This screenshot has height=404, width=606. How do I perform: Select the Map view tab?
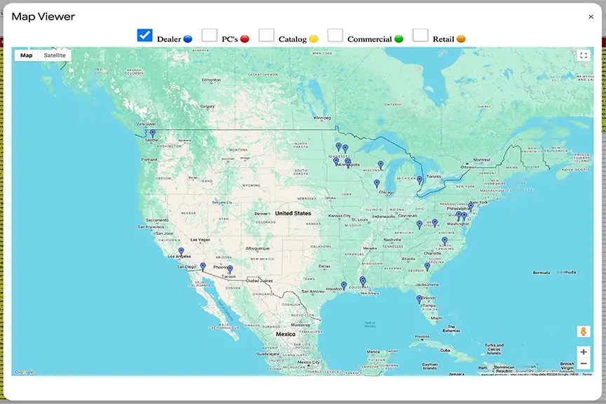(x=26, y=55)
